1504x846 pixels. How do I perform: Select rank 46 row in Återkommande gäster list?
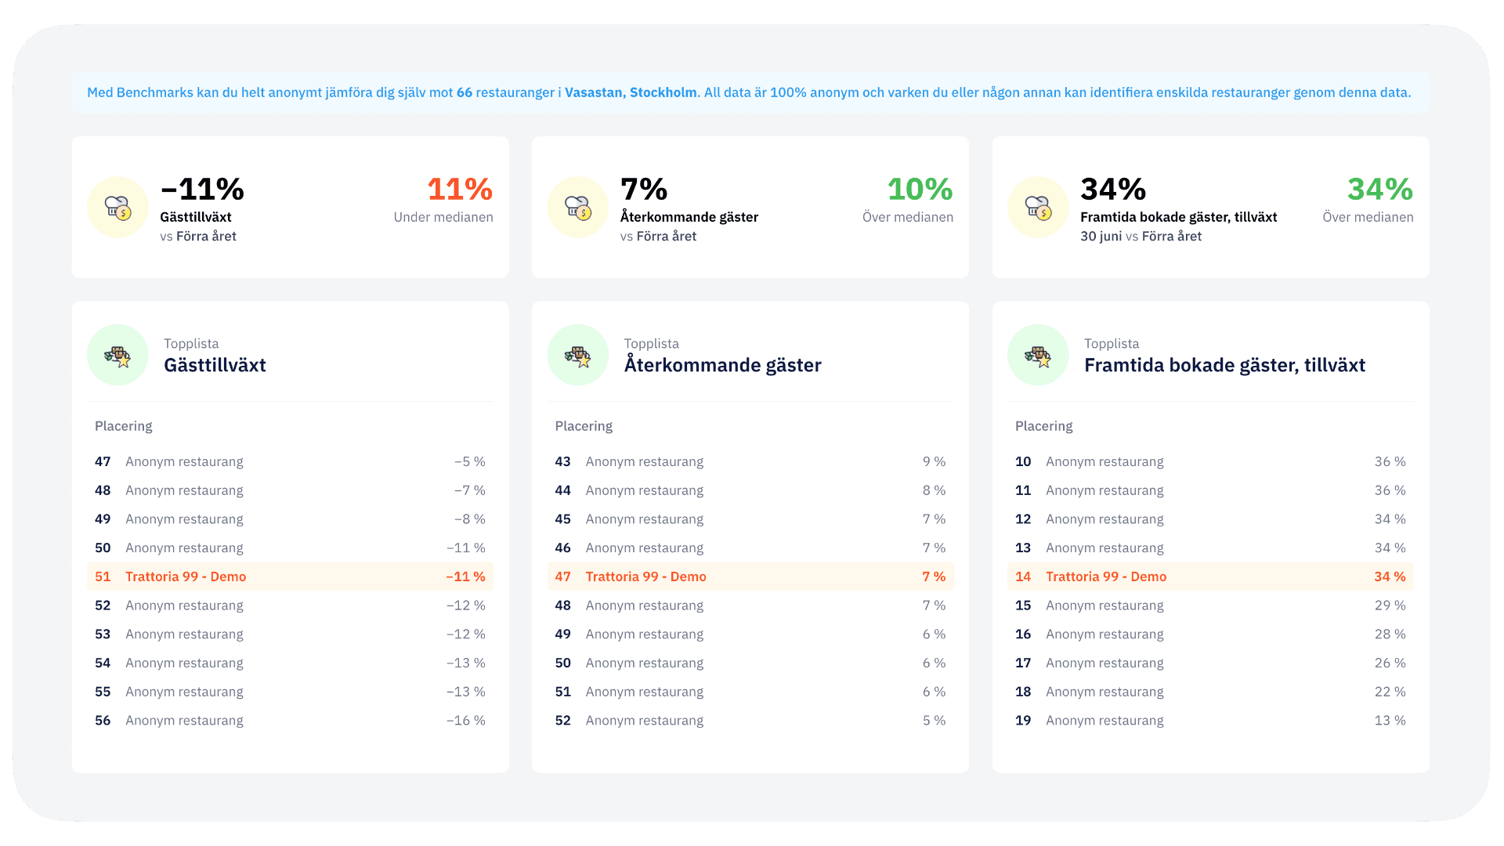(750, 548)
